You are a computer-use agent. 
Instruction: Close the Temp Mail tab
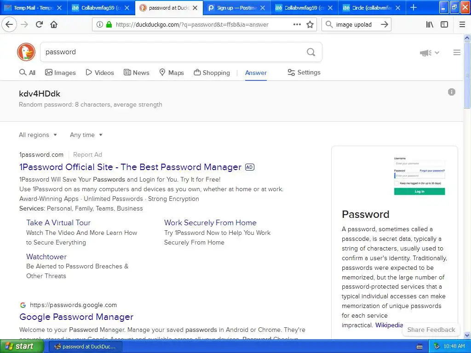click(x=59, y=8)
